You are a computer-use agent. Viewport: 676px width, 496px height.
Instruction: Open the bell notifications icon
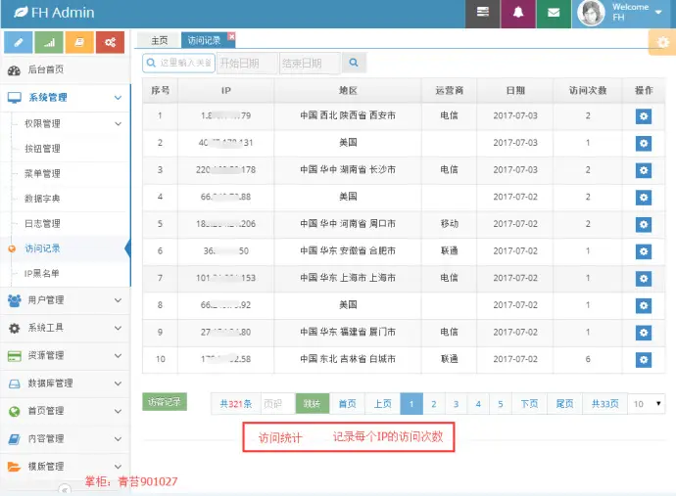518,13
